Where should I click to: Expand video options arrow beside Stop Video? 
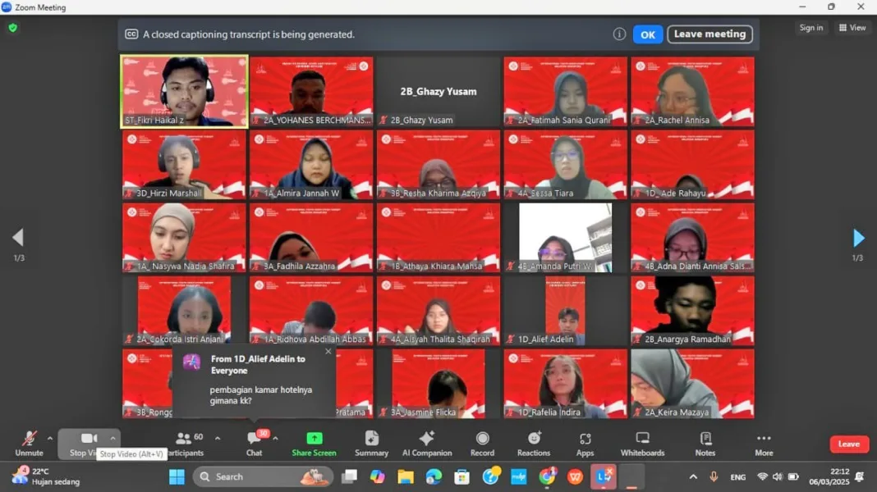point(112,439)
